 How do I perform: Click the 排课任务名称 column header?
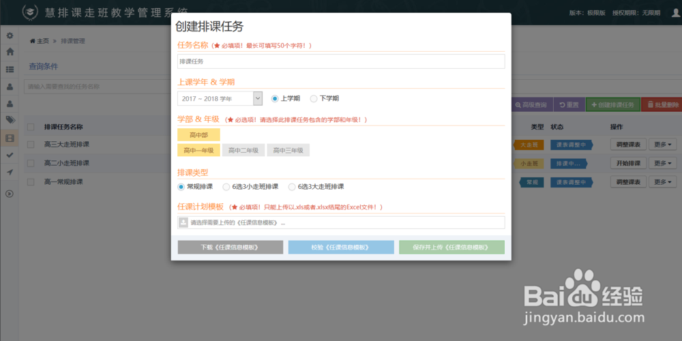tap(63, 127)
